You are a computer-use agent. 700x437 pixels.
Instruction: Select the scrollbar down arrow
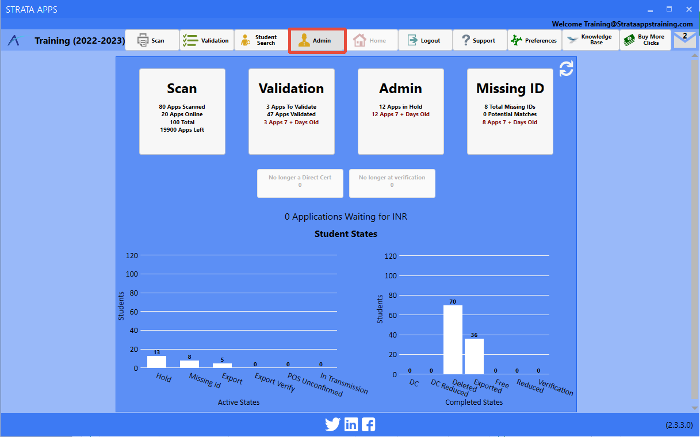(x=694, y=407)
